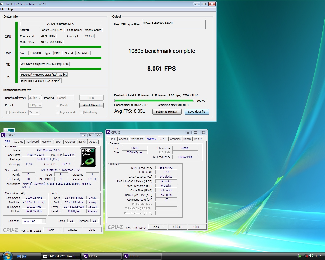Toggle the Overkill mode checkbox
Viewport: 325px width, 260px height.
click(8, 112)
